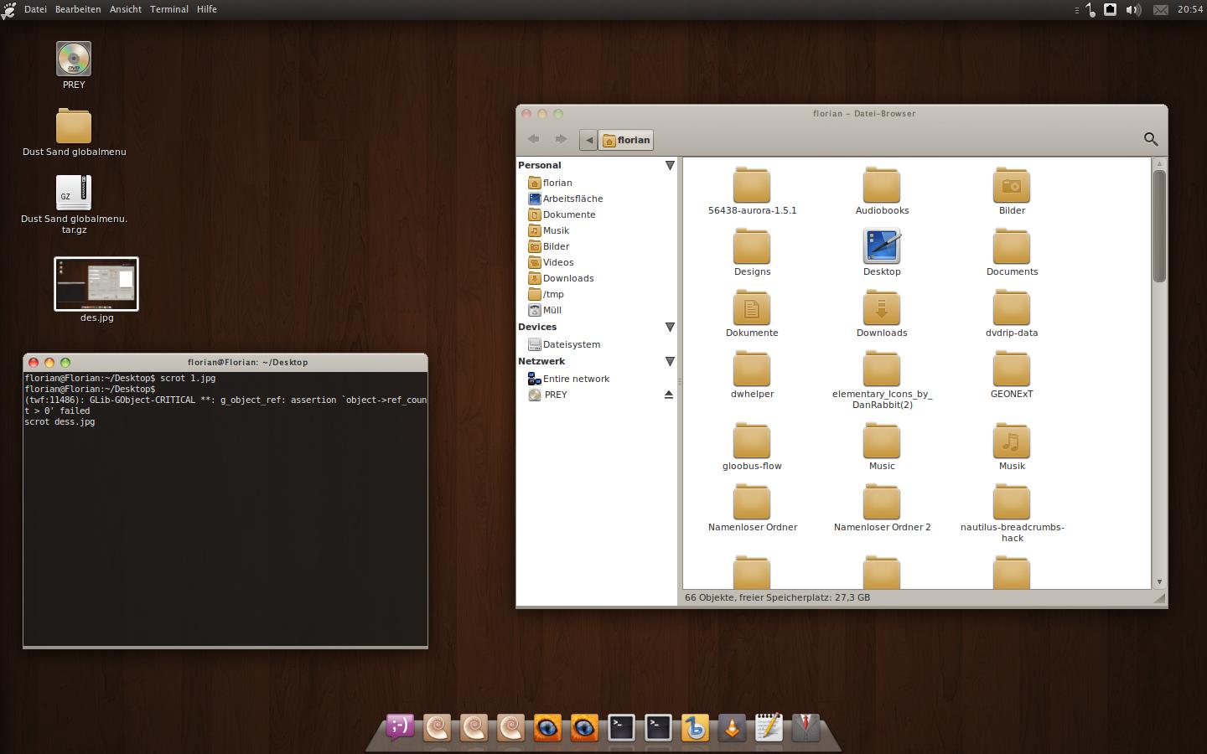Open the Desktop folder icon
The image size is (1207, 754).
click(x=882, y=252)
